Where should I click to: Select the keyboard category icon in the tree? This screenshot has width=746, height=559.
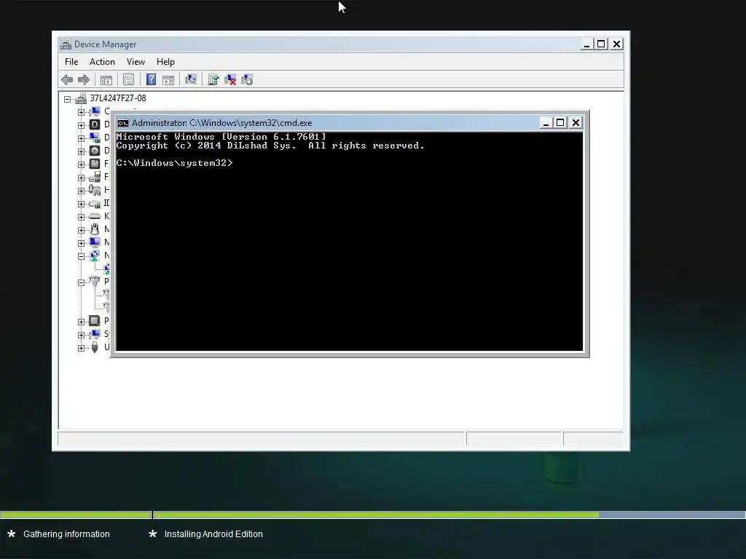[x=95, y=216]
